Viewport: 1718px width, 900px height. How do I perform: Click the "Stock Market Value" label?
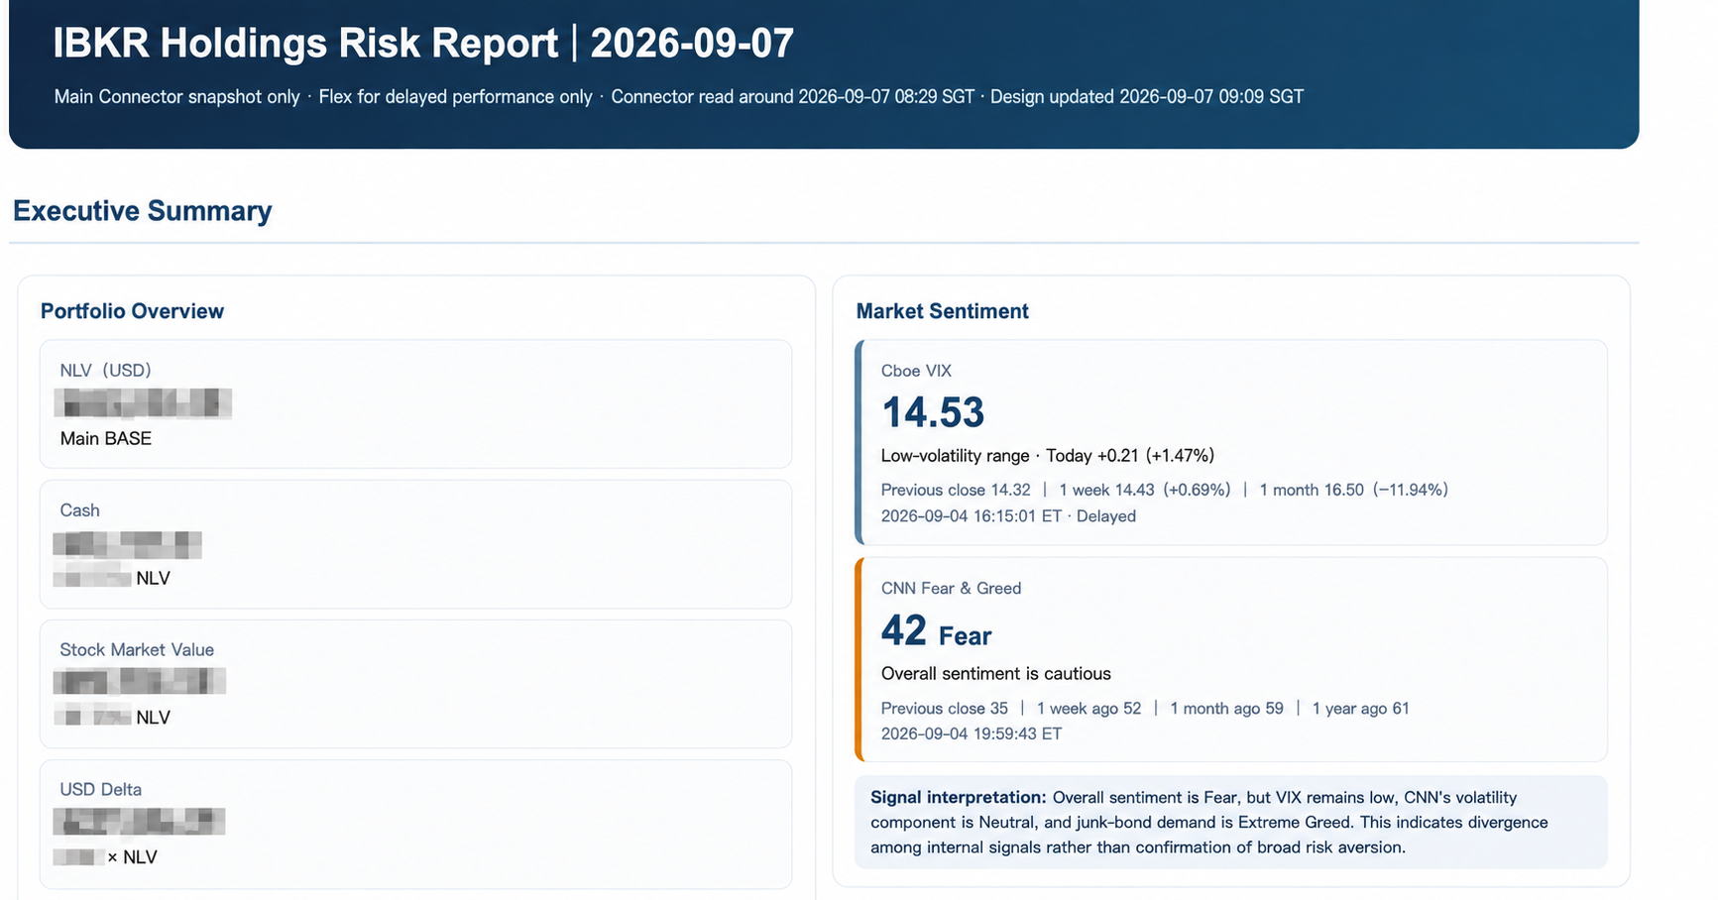(137, 649)
